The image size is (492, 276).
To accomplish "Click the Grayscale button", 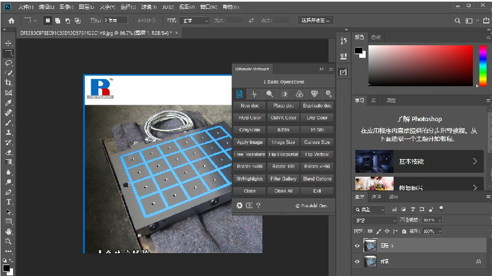I will [250, 130].
